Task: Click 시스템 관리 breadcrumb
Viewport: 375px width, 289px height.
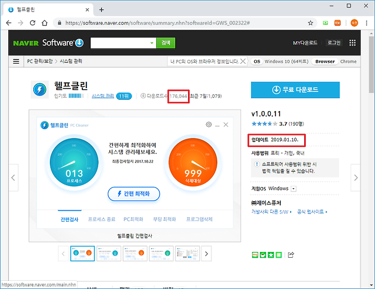Action: point(71,62)
